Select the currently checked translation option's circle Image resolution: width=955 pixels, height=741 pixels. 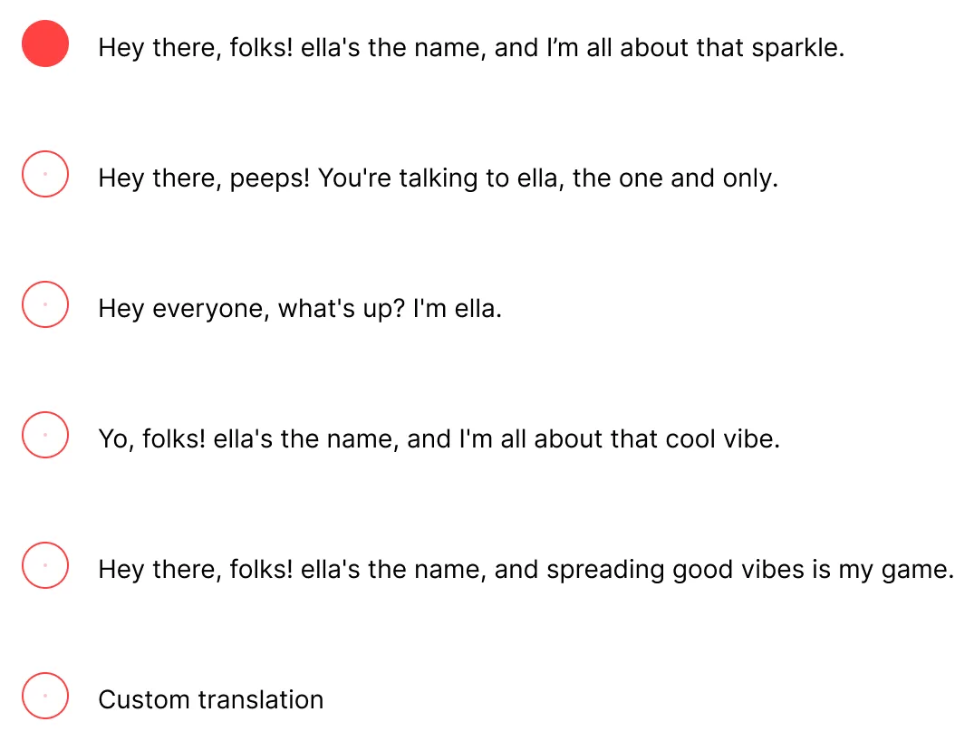[x=45, y=44]
